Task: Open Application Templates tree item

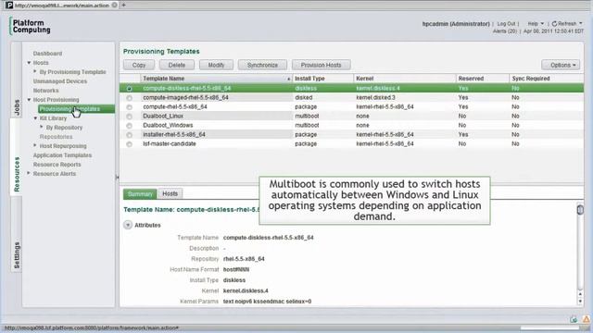Action: 62,155
